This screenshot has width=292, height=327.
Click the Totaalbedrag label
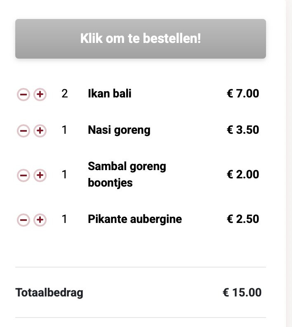point(49,293)
